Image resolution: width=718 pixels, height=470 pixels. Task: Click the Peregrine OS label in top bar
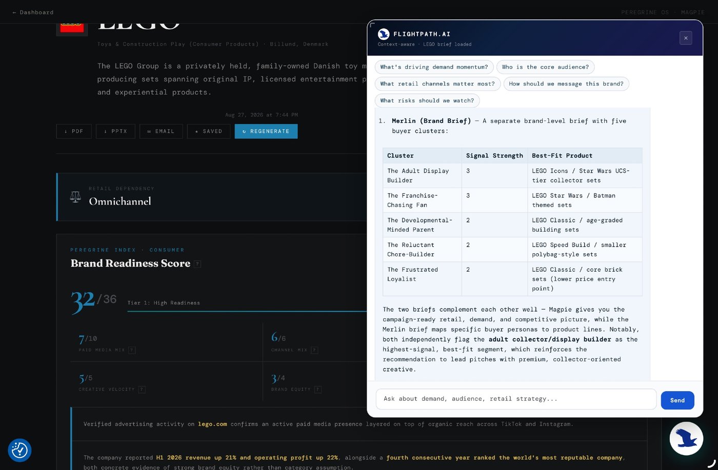[645, 12]
